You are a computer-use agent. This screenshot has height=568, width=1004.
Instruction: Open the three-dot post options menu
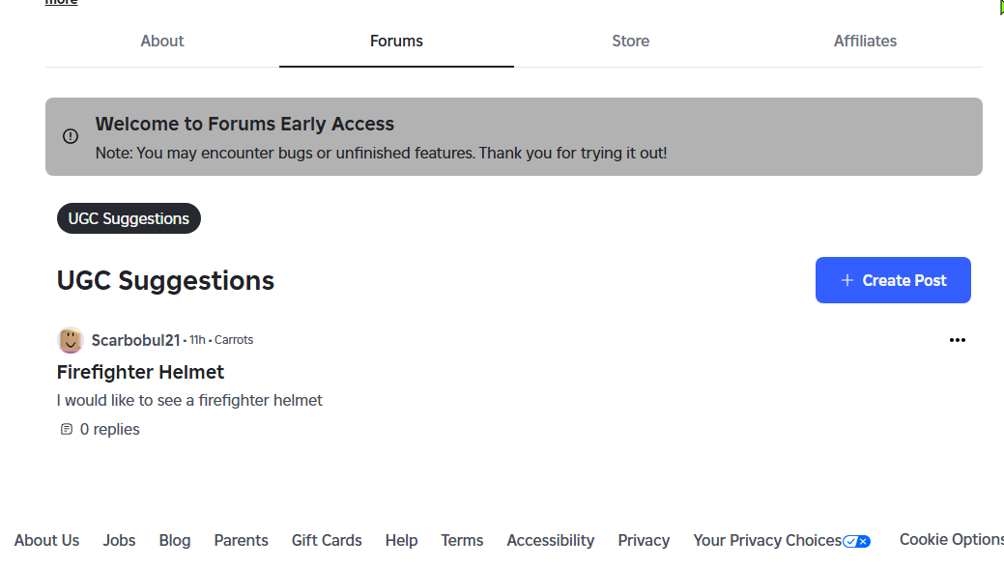[x=957, y=340]
